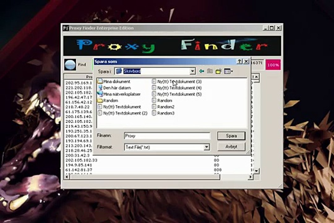This screenshot has width=334, height=223.
Task: Click the horizontal scroll-right arrow
Action: click(x=251, y=177)
